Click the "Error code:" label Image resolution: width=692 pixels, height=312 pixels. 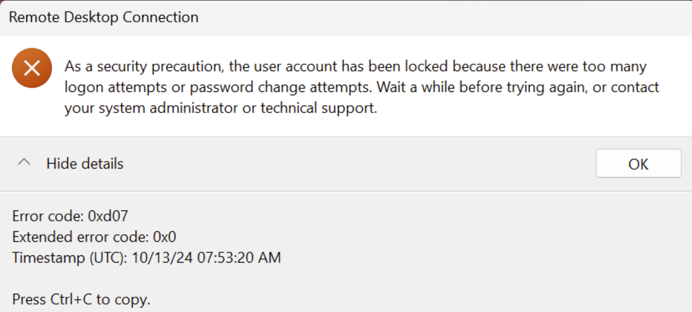click(x=48, y=217)
